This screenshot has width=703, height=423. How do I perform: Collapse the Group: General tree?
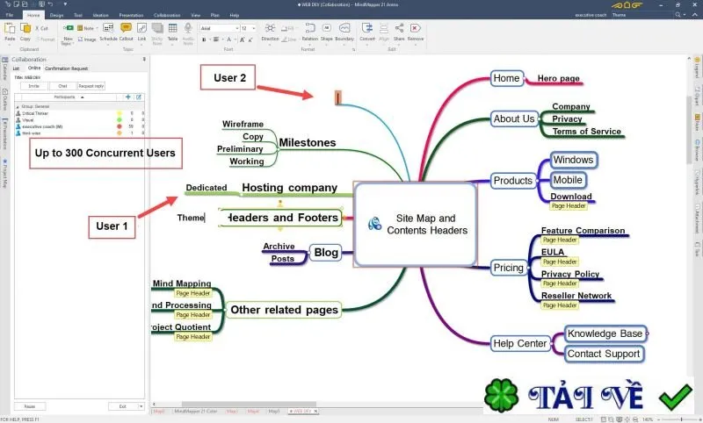18,107
